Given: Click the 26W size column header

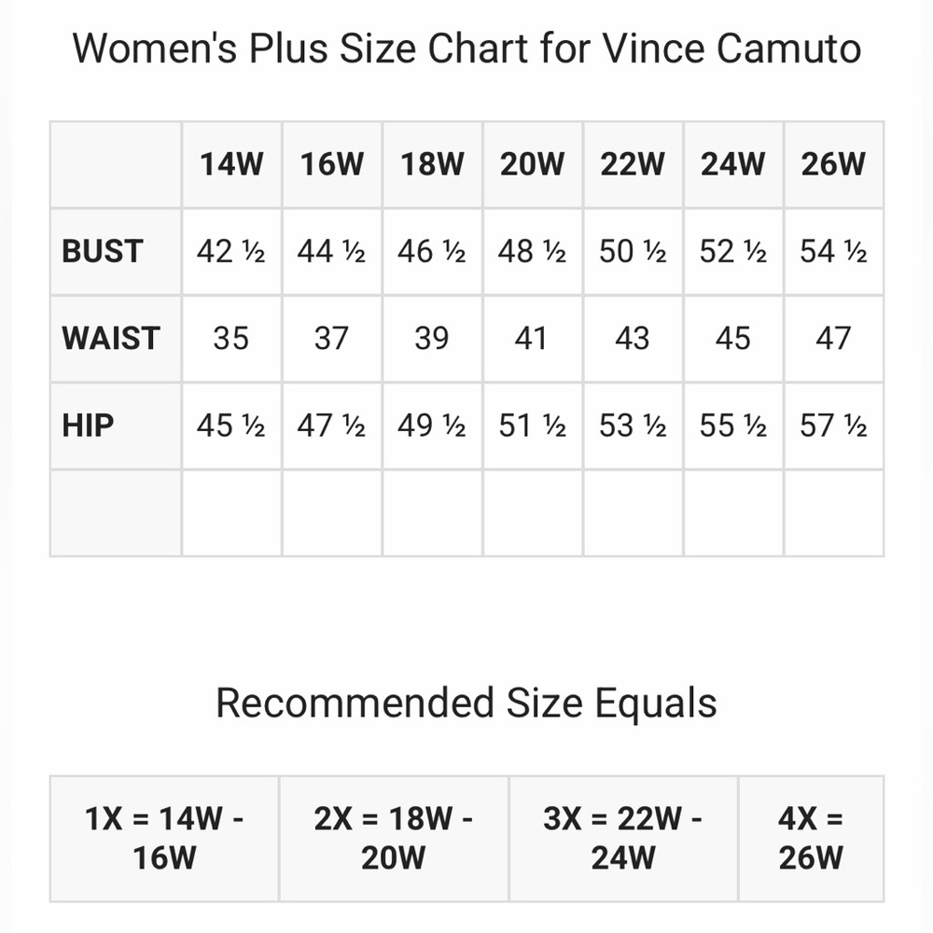Looking at the screenshot, I should pos(833,165).
